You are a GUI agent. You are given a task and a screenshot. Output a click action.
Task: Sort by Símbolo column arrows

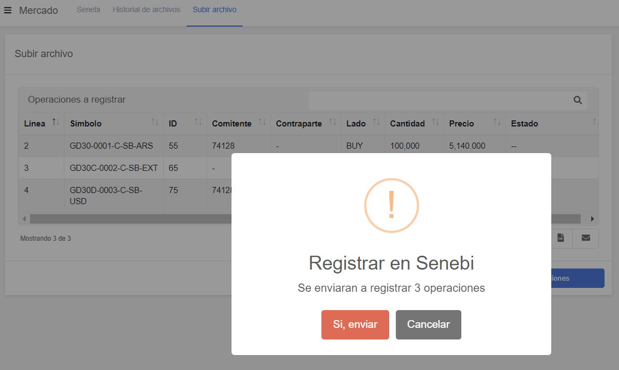pos(155,122)
